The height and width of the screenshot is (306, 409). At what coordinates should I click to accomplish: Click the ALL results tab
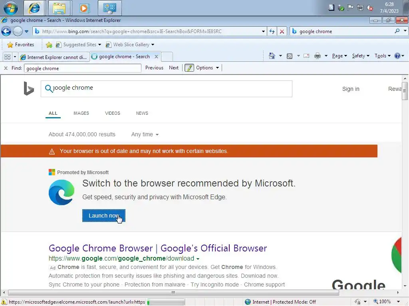coord(53,113)
